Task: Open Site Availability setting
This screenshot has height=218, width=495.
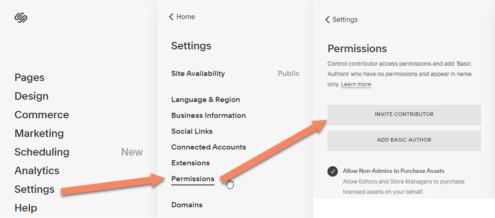Action: click(x=198, y=74)
